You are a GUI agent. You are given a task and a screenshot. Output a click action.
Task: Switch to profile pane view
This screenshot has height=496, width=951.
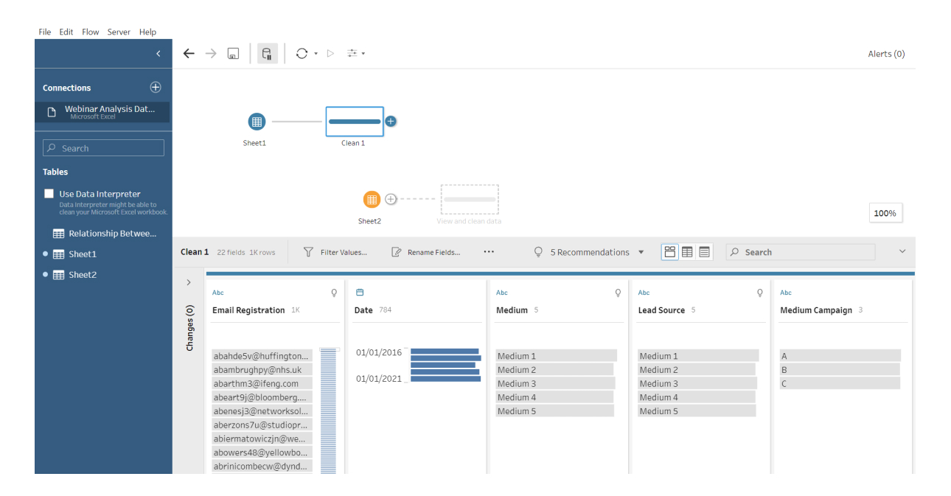pos(669,252)
